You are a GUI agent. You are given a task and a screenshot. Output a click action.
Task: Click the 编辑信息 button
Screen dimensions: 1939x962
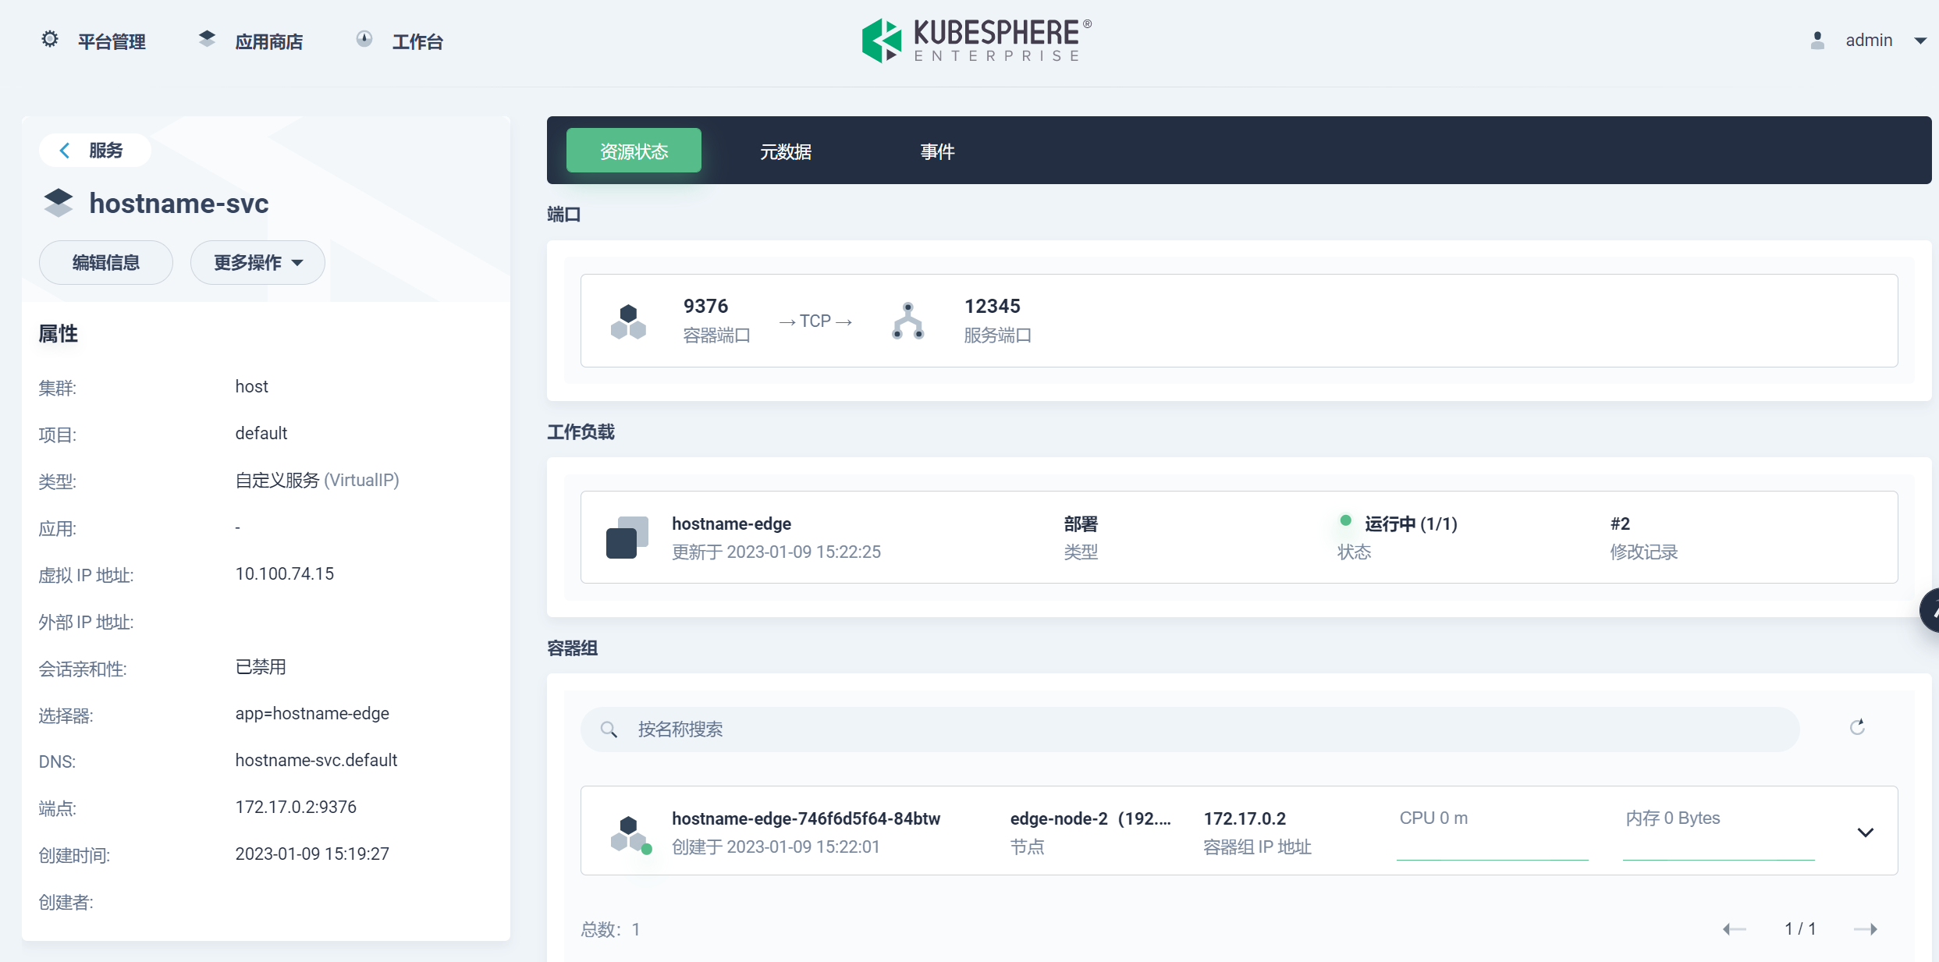(x=105, y=262)
